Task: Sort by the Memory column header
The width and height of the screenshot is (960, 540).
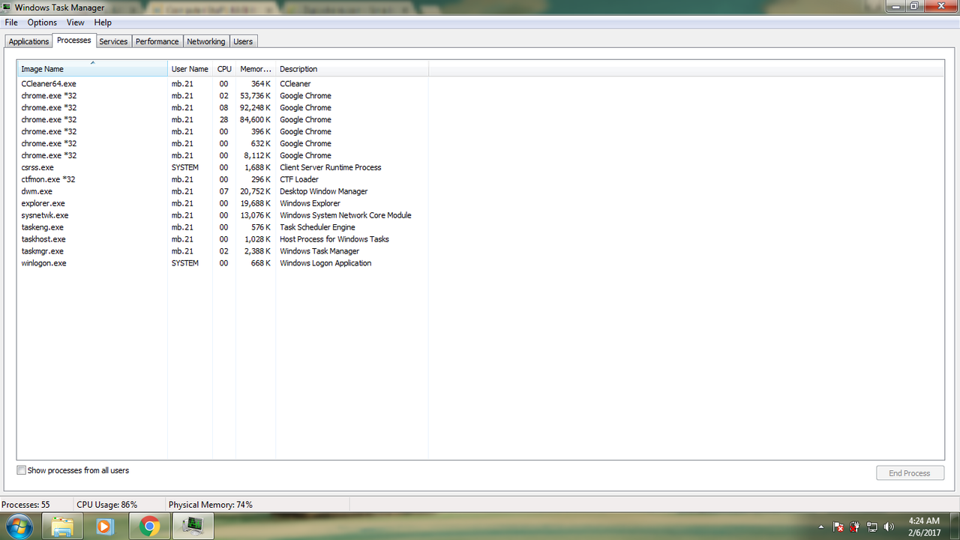Action: [256, 69]
